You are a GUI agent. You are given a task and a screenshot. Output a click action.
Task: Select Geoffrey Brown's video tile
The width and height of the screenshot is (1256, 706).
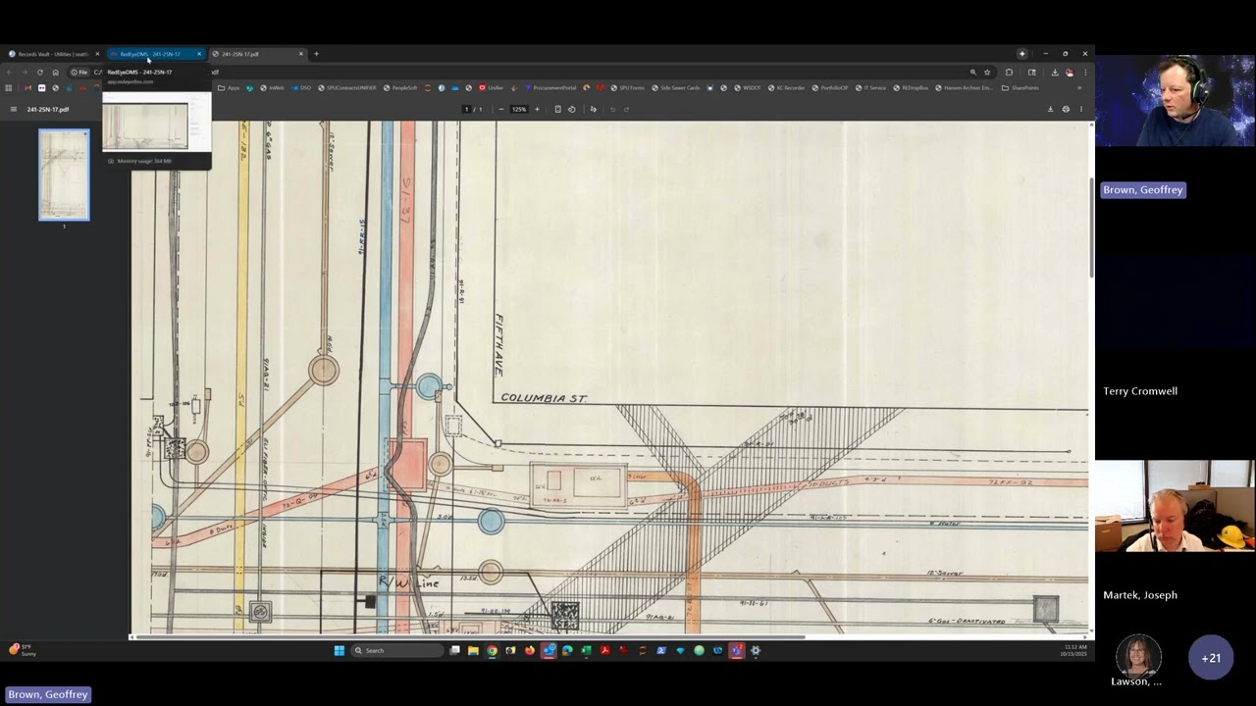pos(1175,100)
